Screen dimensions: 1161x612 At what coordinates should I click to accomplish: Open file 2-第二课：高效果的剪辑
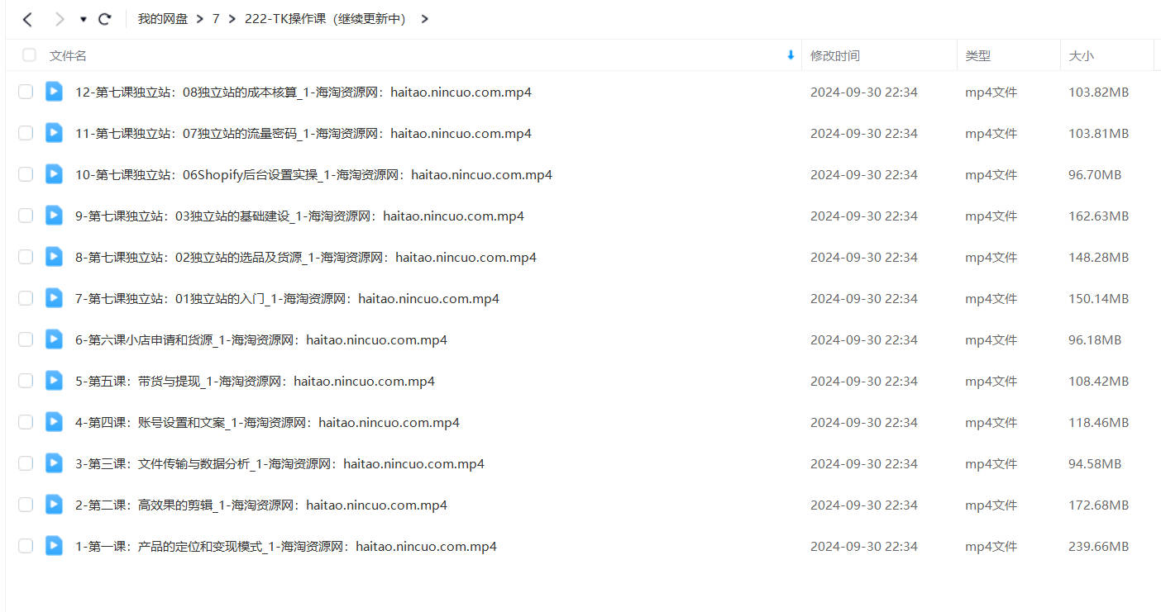(261, 505)
